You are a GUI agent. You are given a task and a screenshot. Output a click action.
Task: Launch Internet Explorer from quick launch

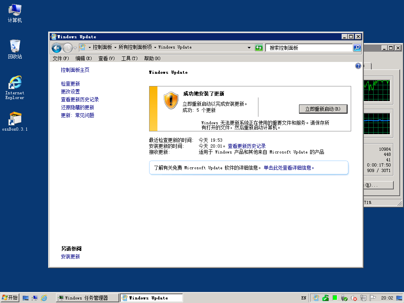pos(44,298)
